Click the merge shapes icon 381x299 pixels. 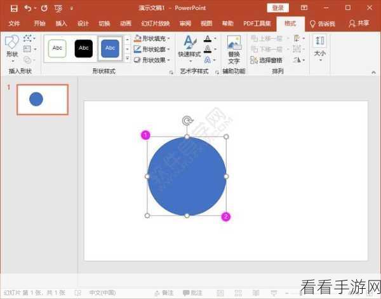coord(28,60)
